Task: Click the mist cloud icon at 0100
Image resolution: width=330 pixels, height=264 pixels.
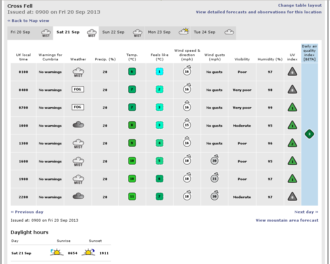Action: (78, 72)
